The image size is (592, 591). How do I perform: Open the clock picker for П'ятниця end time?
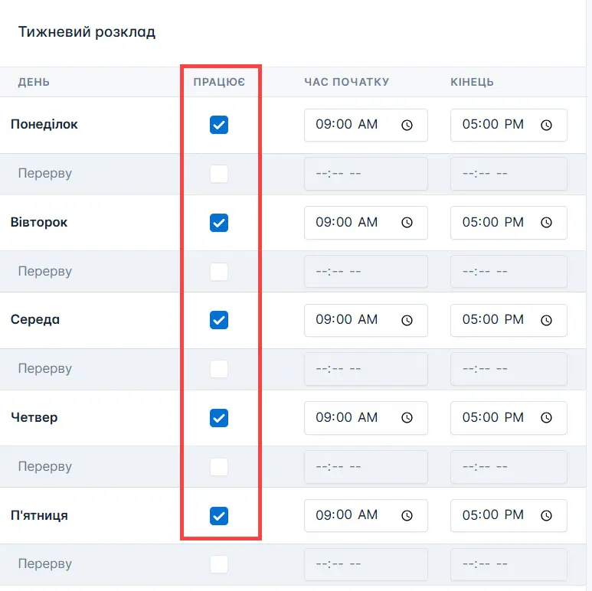click(546, 515)
